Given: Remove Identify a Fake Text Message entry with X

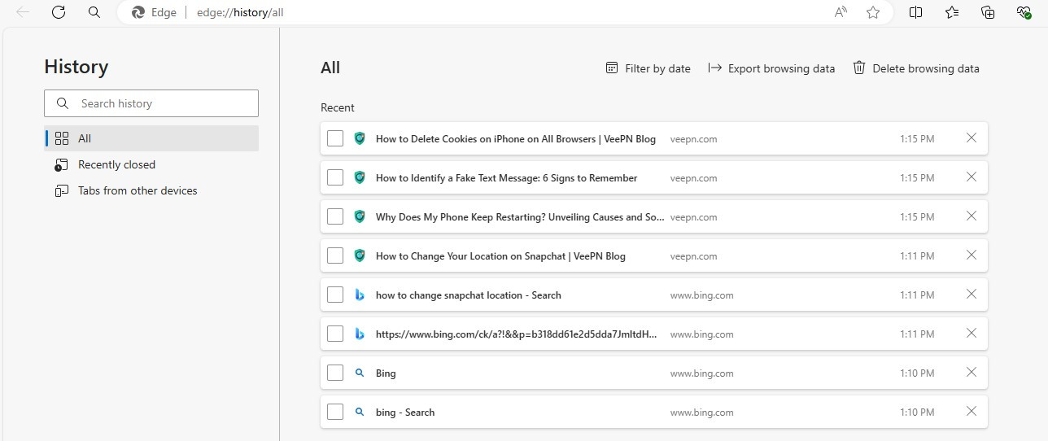Looking at the screenshot, I should tap(971, 177).
